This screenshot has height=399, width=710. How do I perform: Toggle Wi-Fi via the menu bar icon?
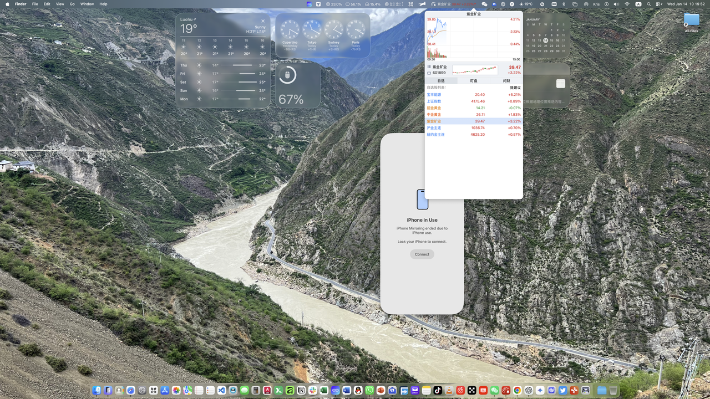[627, 4]
